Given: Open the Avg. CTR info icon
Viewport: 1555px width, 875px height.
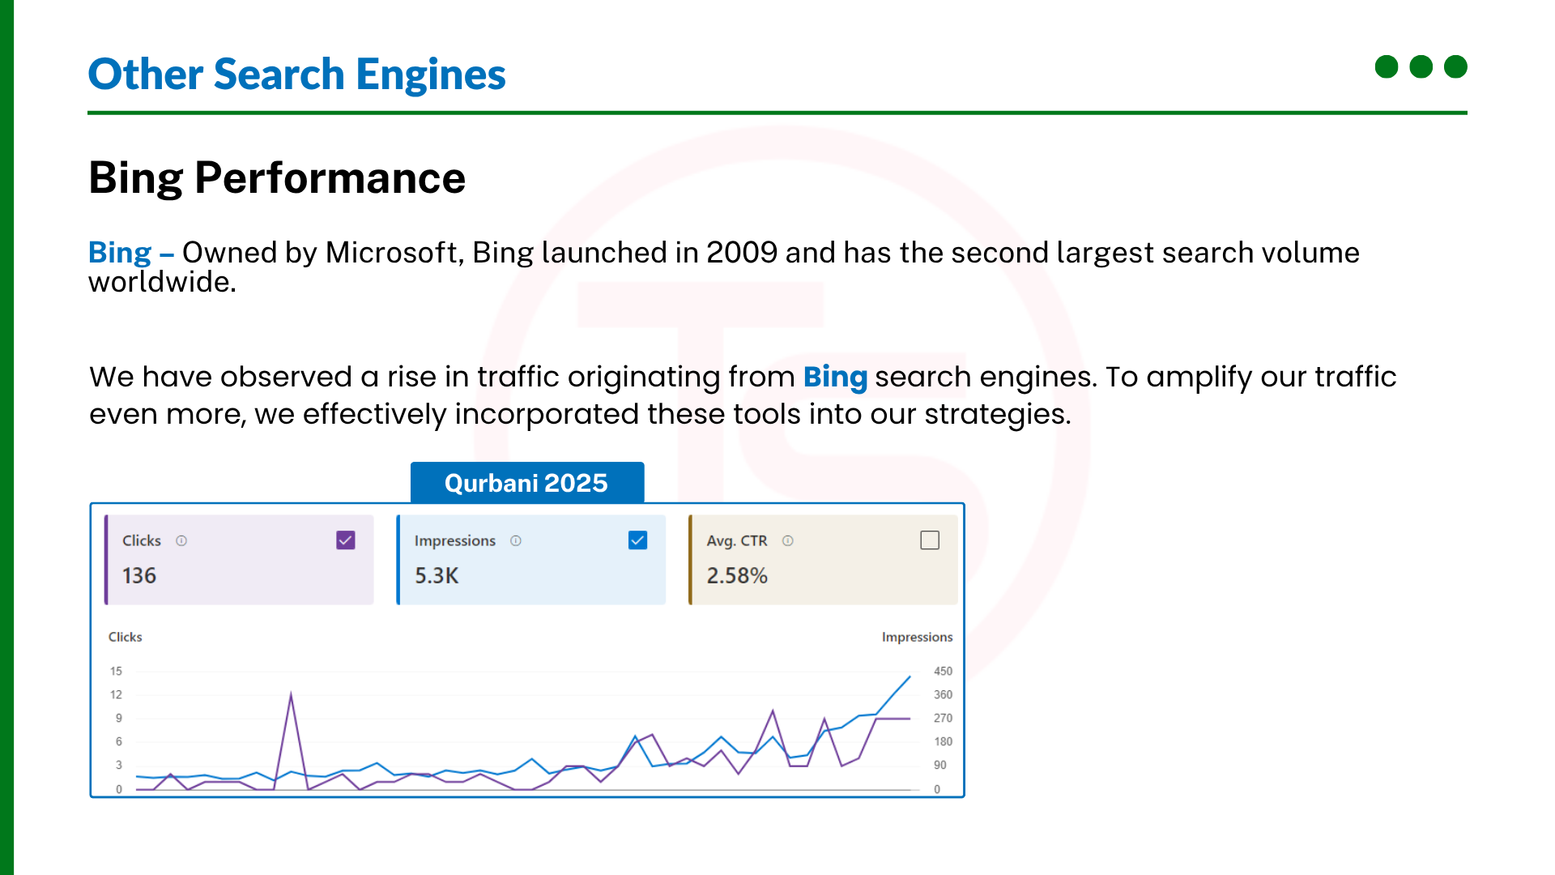Looking at the screenshot, I should 788,540.
